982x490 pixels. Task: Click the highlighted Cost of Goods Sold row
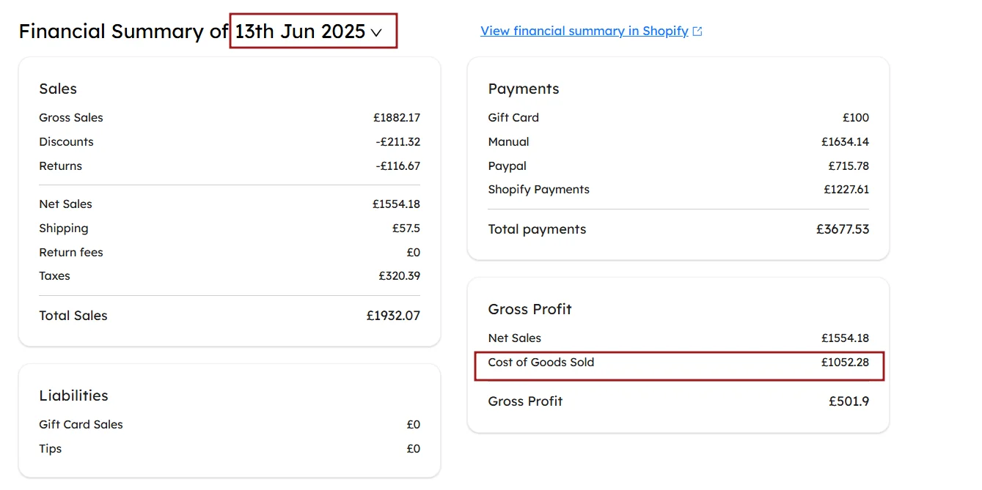pyautogui.click(x=679, y=362)
